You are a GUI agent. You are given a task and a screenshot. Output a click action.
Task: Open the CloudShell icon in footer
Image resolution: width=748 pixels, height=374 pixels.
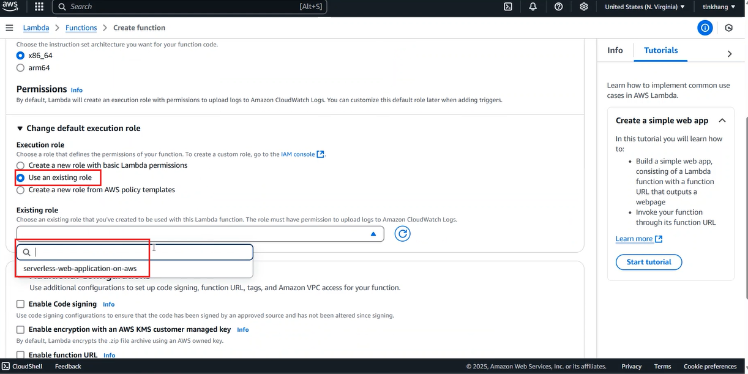pyautogui.click(x=6, y=366)
